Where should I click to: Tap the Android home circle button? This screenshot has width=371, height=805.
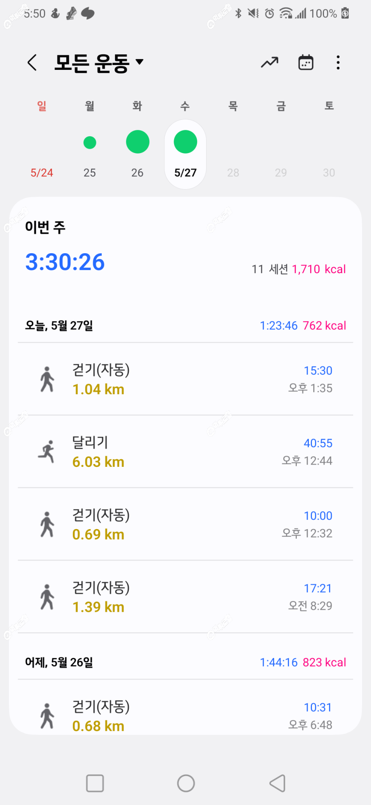(x=186, y=783)
